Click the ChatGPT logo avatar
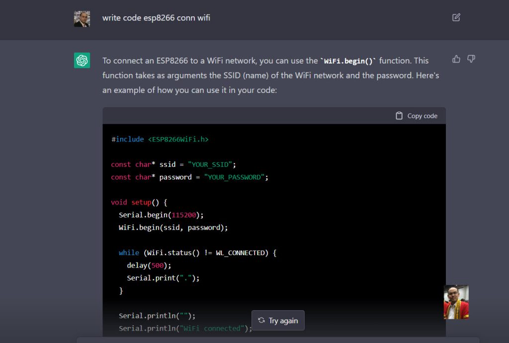509x343 pixels. pyautogui.click(x=82, y=61)
